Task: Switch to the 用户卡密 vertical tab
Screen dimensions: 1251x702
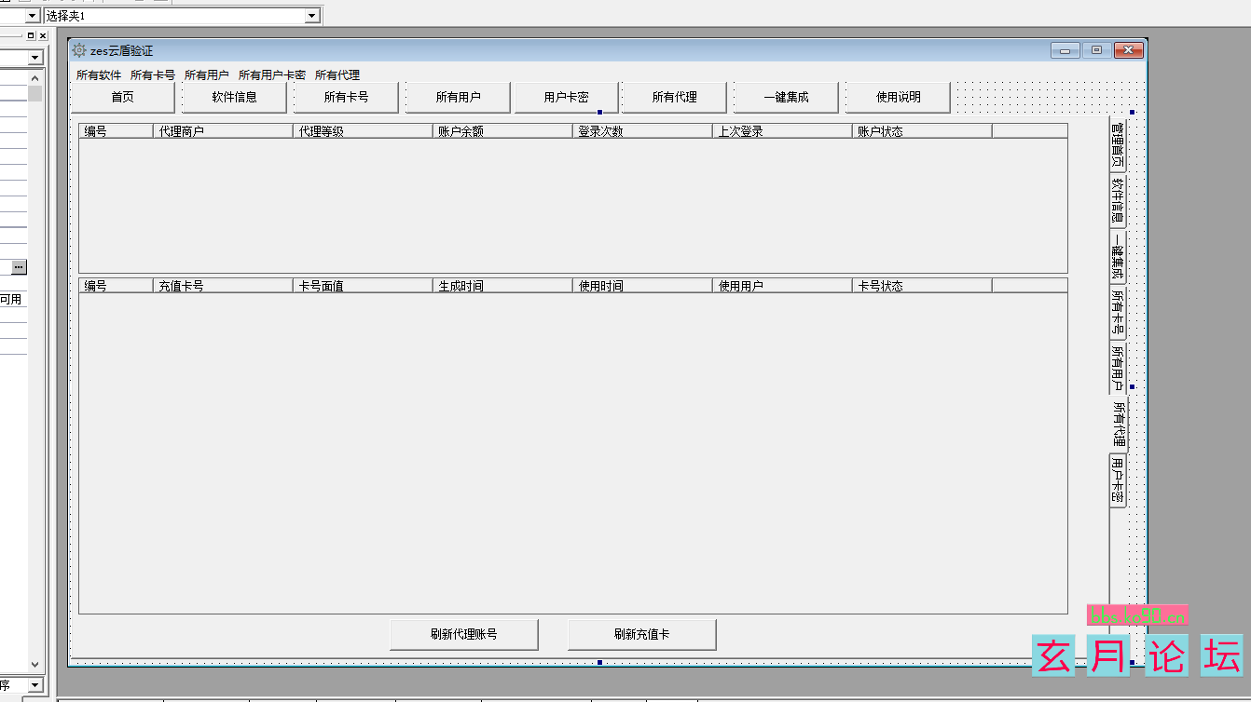Action: click(1118, 480)
